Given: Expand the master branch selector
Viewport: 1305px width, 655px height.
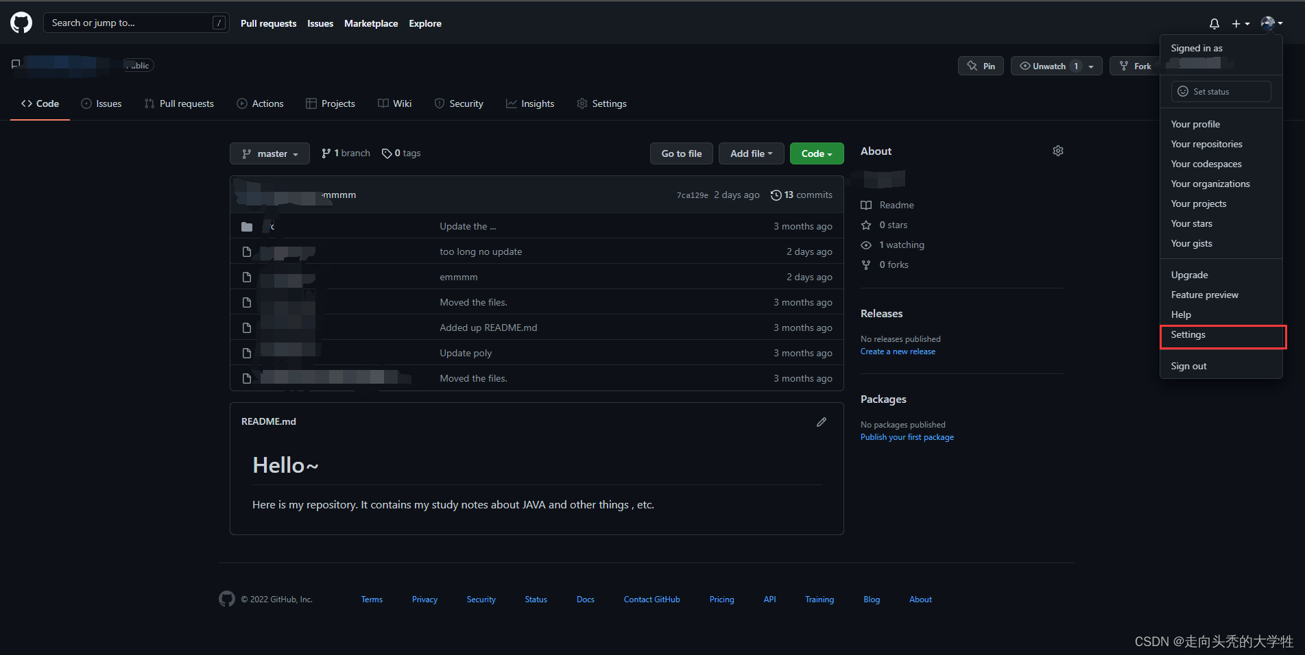Looking at the screenshot, I should coord(270,153).
